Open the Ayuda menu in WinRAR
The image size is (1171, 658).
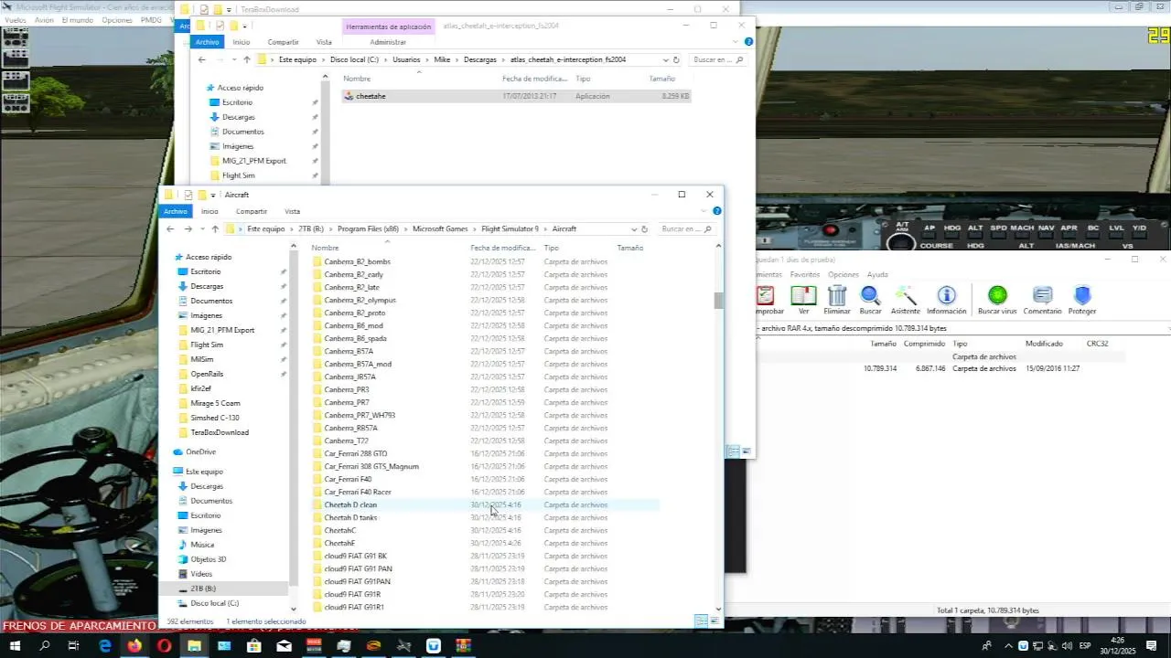(x=877, y=274)
